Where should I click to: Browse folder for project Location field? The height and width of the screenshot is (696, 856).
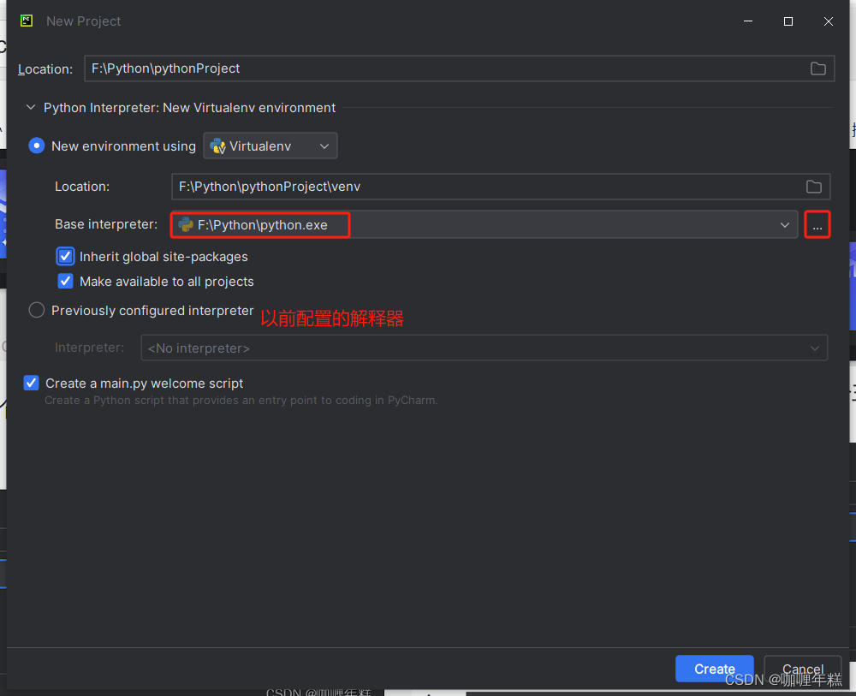[x=817, y=68]
